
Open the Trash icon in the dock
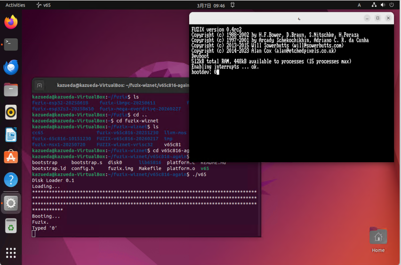(x=11, y=226)
